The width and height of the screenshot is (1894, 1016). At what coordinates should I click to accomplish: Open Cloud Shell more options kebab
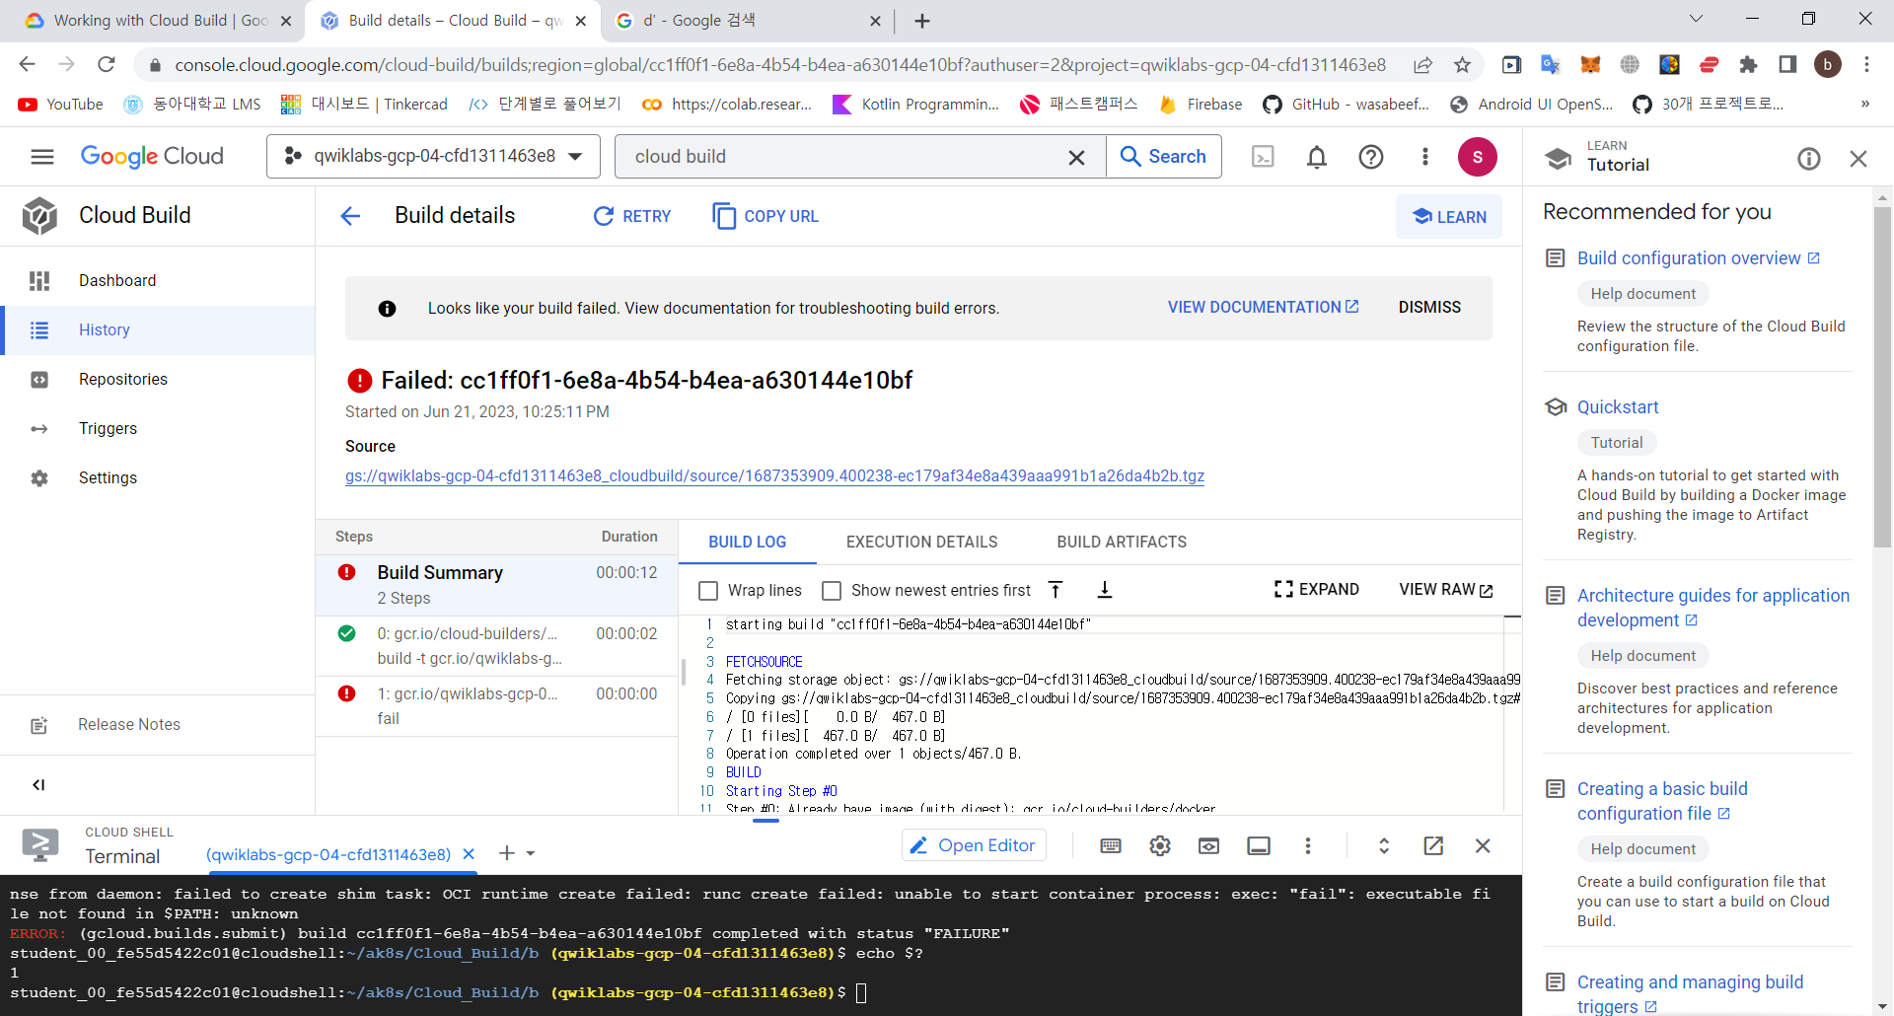[x=1308, y=846]
